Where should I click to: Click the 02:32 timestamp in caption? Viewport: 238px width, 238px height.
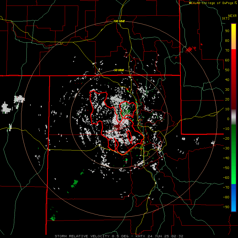tap(178, 236)
